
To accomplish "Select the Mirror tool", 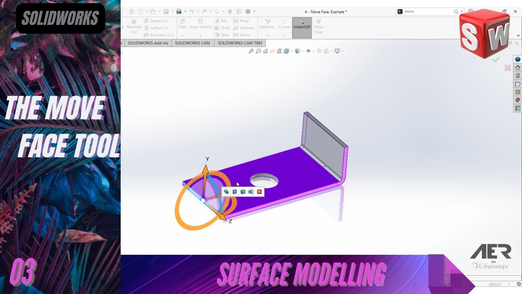I will pos(242,35).
